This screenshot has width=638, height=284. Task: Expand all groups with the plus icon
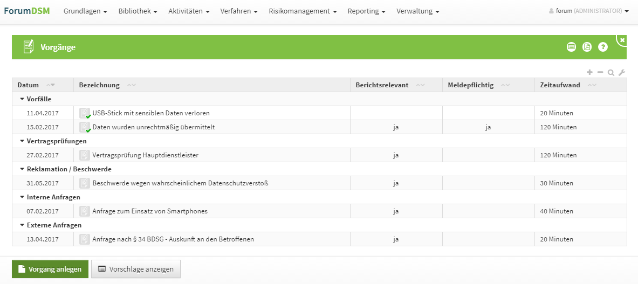(x=589, y=72)
